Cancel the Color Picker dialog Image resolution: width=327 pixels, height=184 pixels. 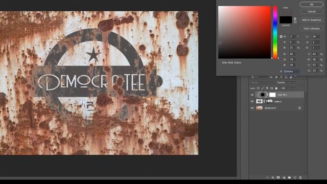311,11
